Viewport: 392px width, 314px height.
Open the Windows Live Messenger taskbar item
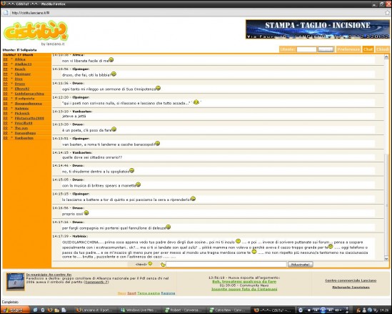139,310
